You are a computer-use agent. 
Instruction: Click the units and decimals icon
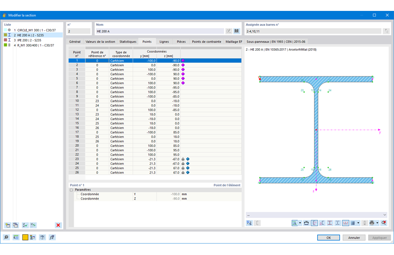[x=16, y=237]
